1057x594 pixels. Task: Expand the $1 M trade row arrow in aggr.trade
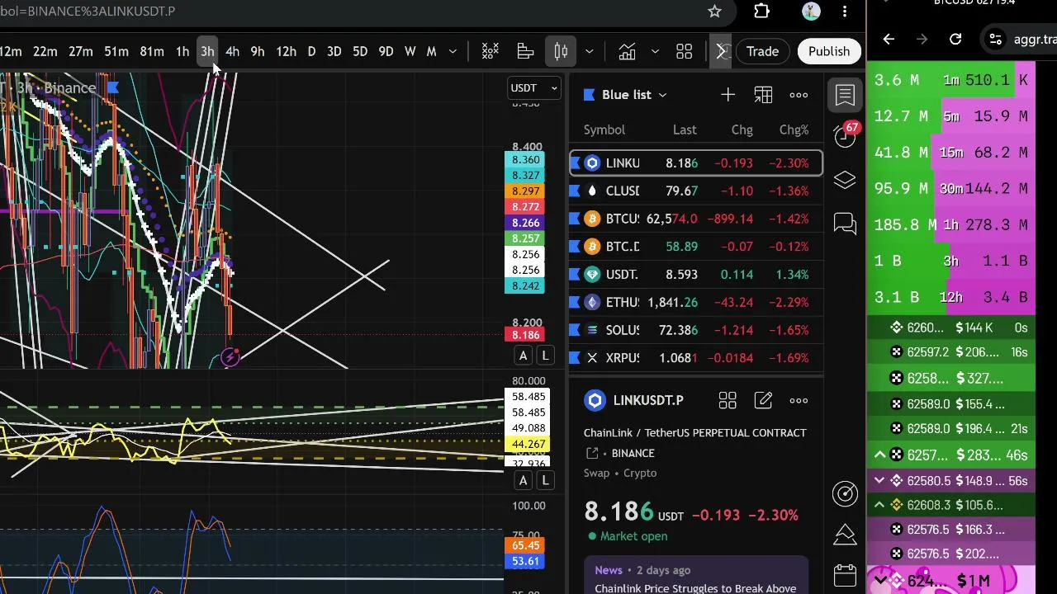coord(880,581)
